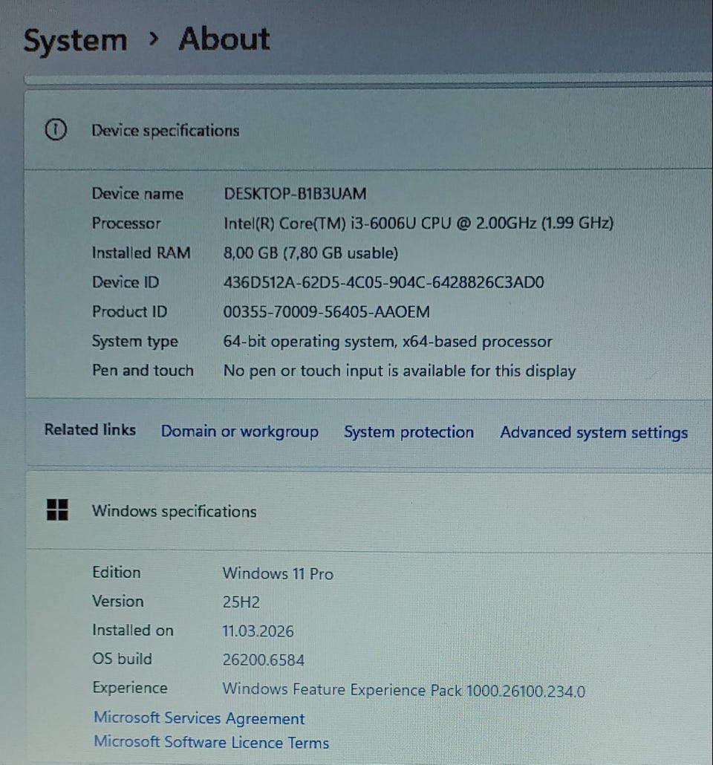Screen dimensions: 713x765
Task: Click the About page title
Action: [224, 39]
